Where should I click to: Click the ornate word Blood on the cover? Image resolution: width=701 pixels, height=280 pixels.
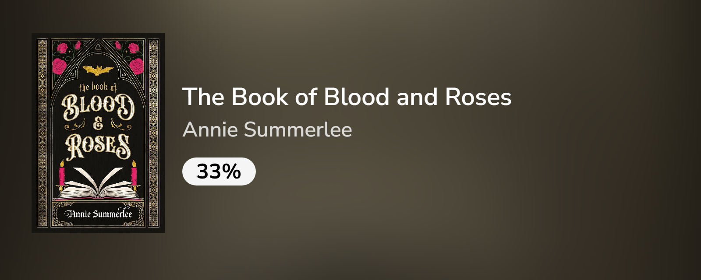pyautogui.click(x=98, y=107)
